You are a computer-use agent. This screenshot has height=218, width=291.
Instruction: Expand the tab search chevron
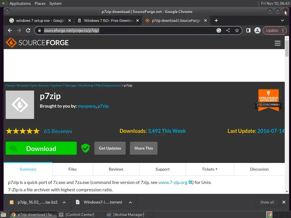(282, 20)
